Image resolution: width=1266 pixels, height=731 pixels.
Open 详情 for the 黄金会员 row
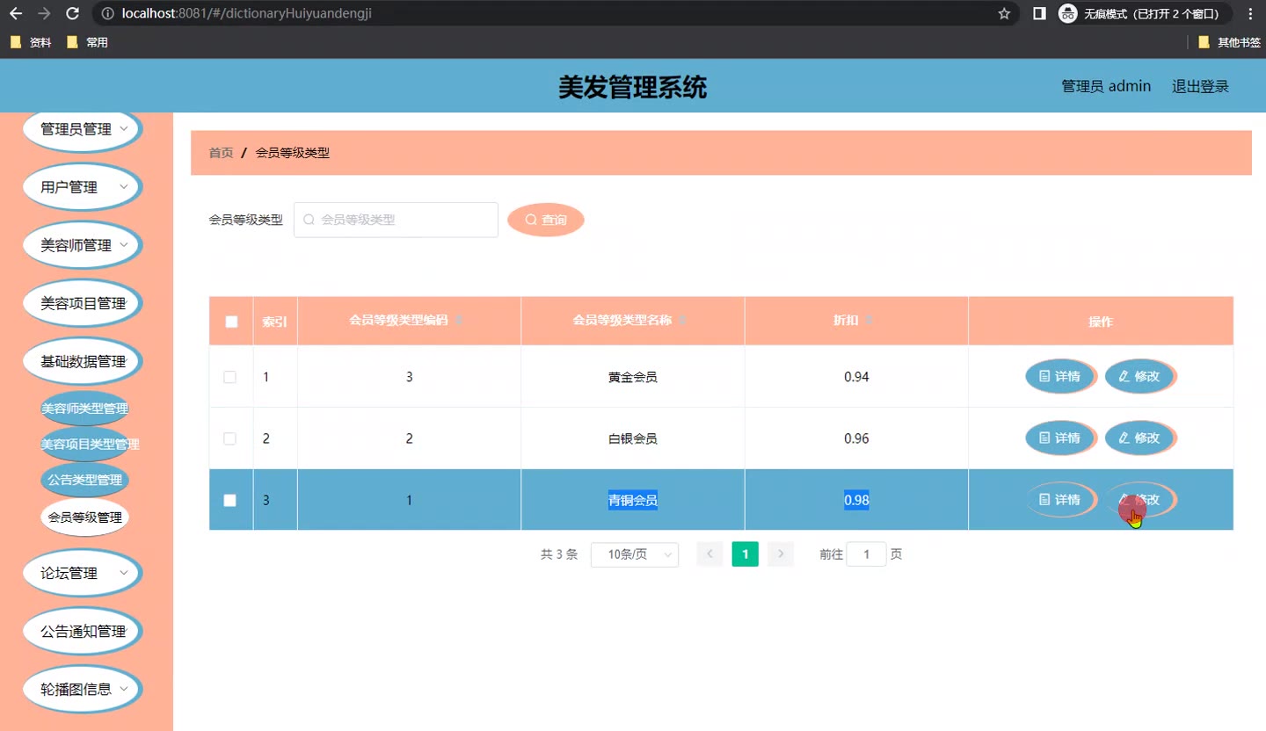tap(1060, 377)
